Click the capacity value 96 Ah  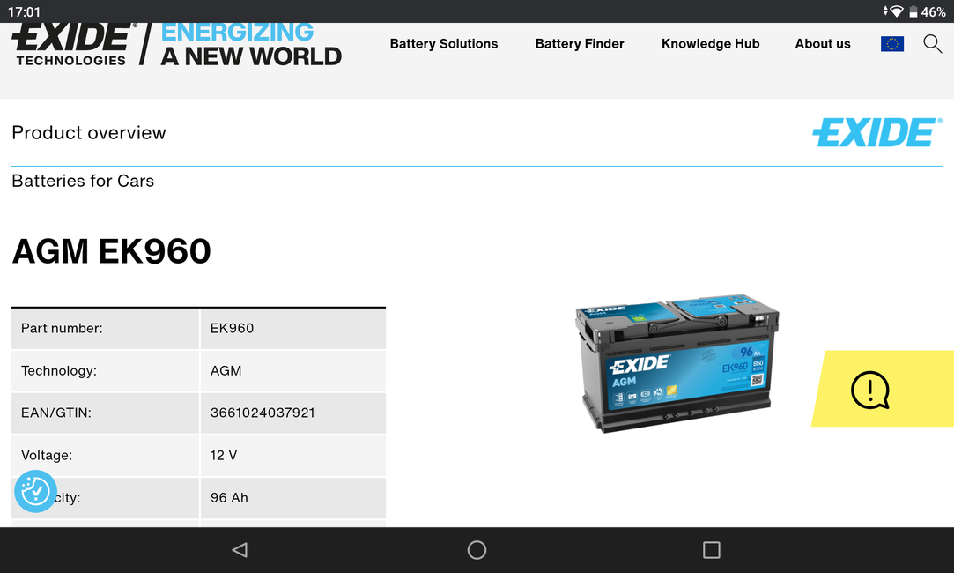229,497
